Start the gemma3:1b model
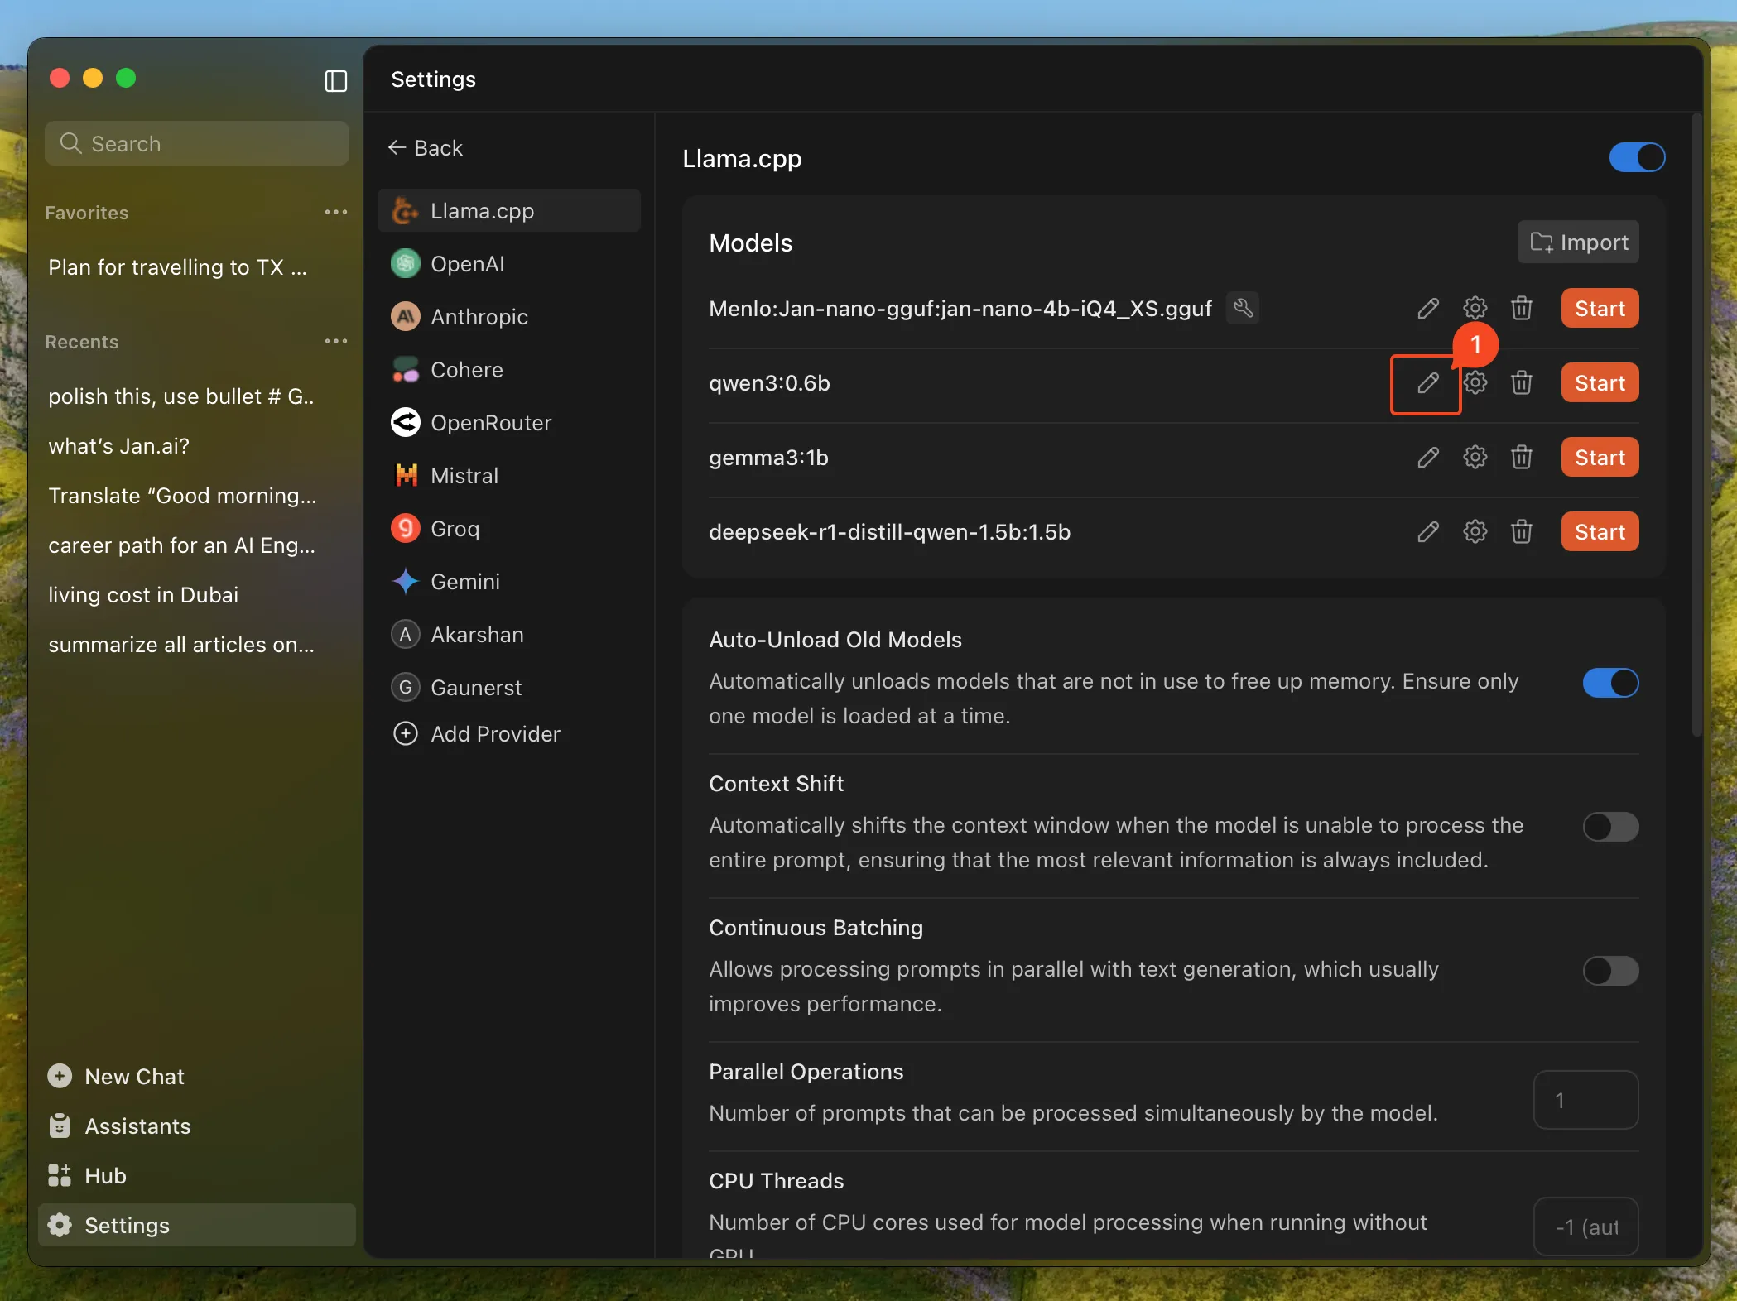This screenshot has height=1301, width=1737. point(1599,458)
